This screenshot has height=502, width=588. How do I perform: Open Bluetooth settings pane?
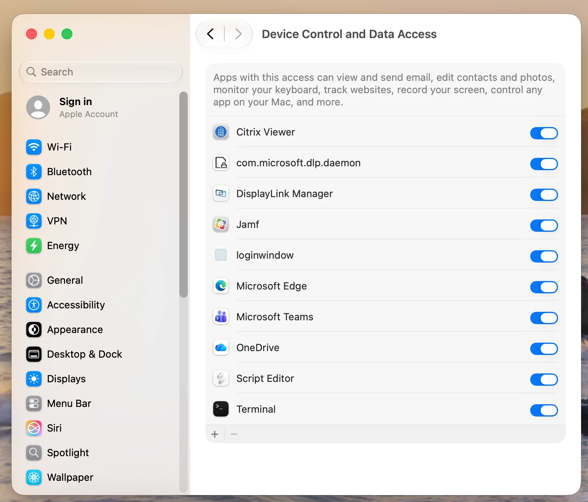click(x=100, y=172)
